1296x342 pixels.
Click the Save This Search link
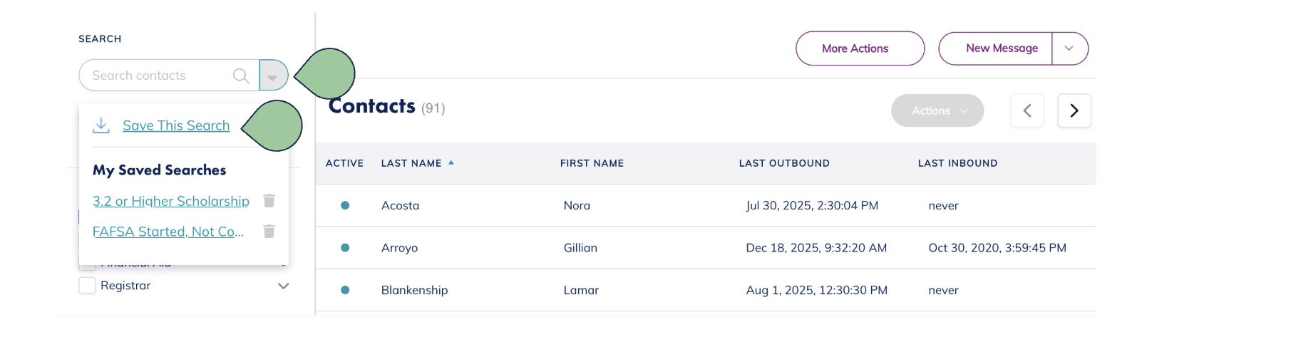click(176, 125)
